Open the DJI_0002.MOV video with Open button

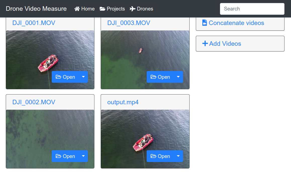[65, 156]
